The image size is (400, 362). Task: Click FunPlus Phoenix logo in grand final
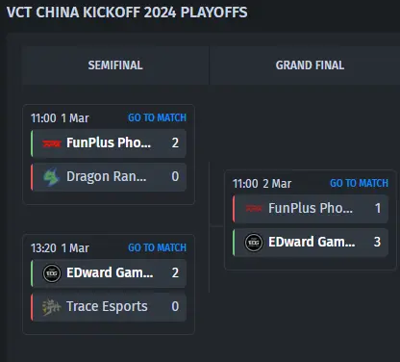coord(254,209)
